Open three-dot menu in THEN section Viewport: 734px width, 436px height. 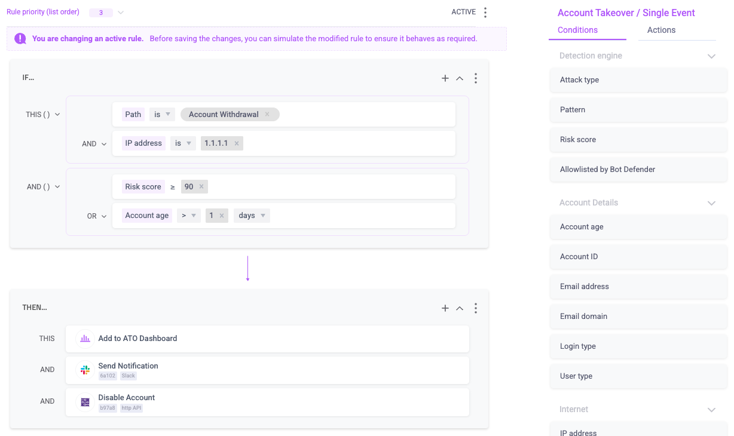(476, 308)
